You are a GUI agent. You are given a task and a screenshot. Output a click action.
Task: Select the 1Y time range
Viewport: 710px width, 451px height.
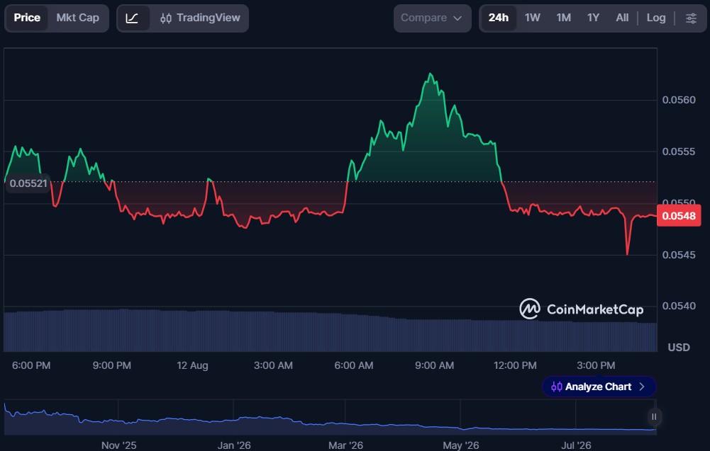pos(593,18)
